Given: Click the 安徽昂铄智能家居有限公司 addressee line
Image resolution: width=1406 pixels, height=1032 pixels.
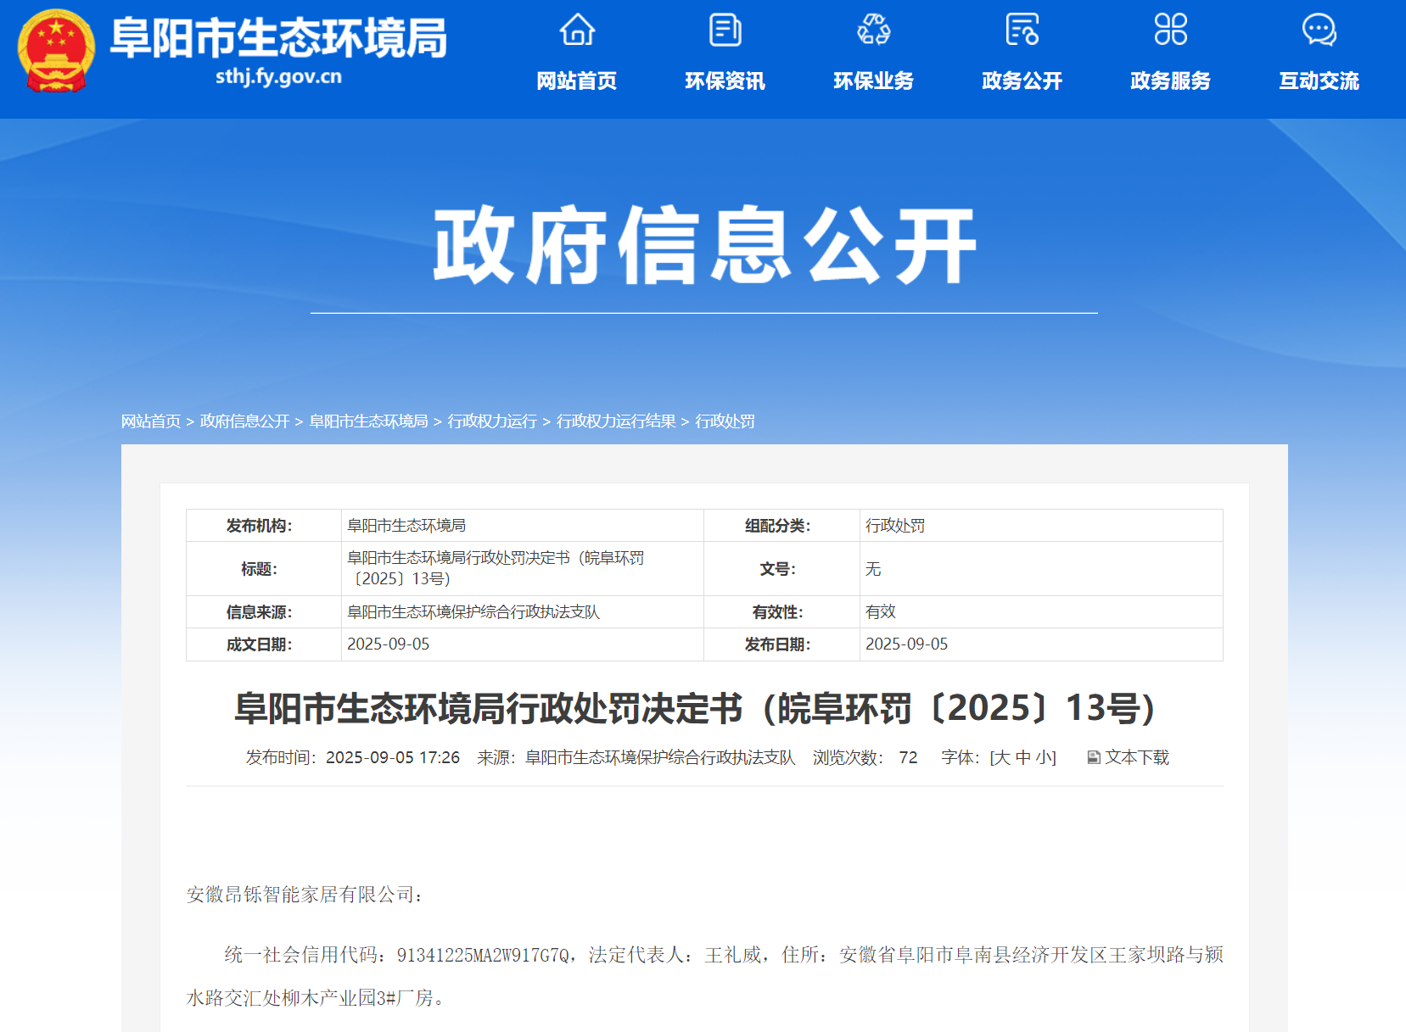Looking at the screenshot, I should click(x=305, y=895).
